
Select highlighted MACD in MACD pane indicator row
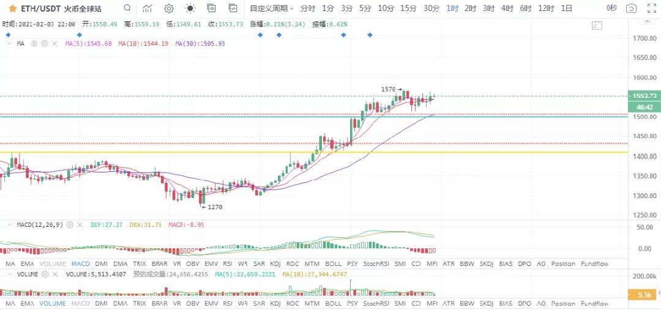(x=81, y=264)
